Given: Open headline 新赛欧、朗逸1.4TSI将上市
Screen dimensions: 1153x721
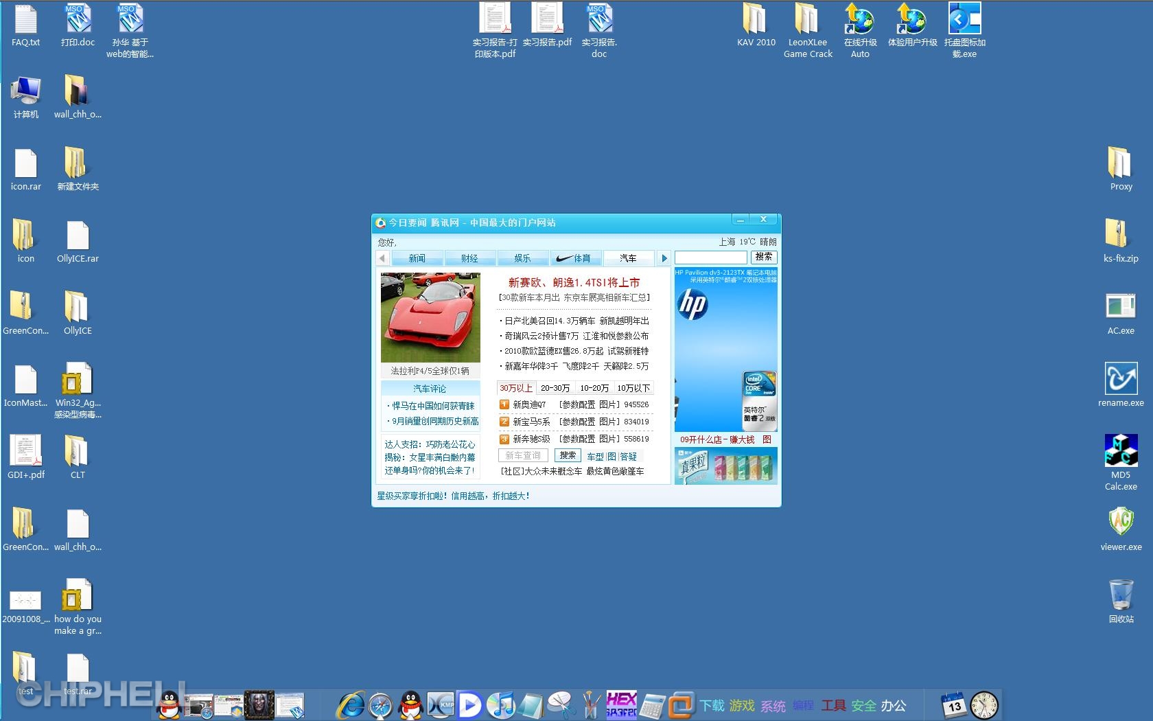Looking at the screenshot, I should [x=574, y=282].
